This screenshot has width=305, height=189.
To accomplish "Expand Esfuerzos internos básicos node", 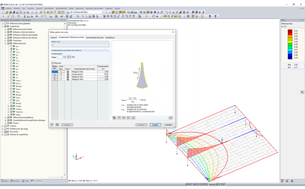I will (5, 32).
